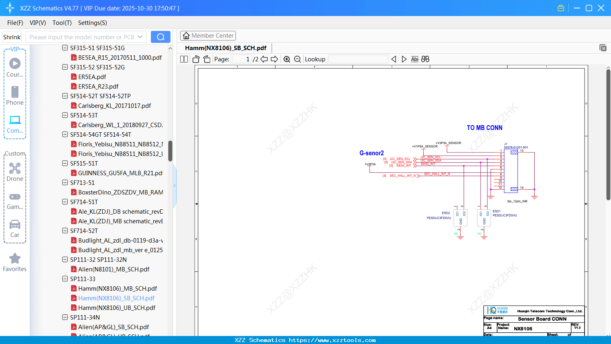Zoom out of the schematic
611x344 pixels.
[x=297, y=59]
